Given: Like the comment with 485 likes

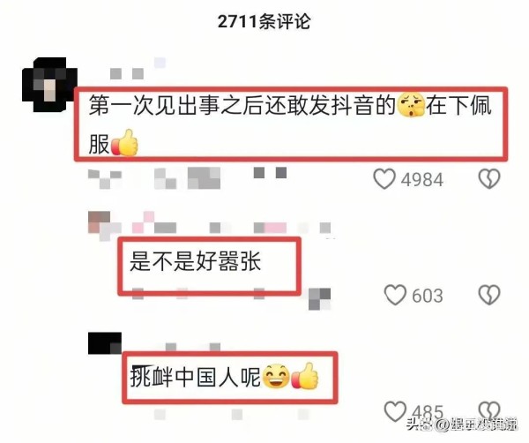Looking at the screenshot, I should [x=395, y=411].
